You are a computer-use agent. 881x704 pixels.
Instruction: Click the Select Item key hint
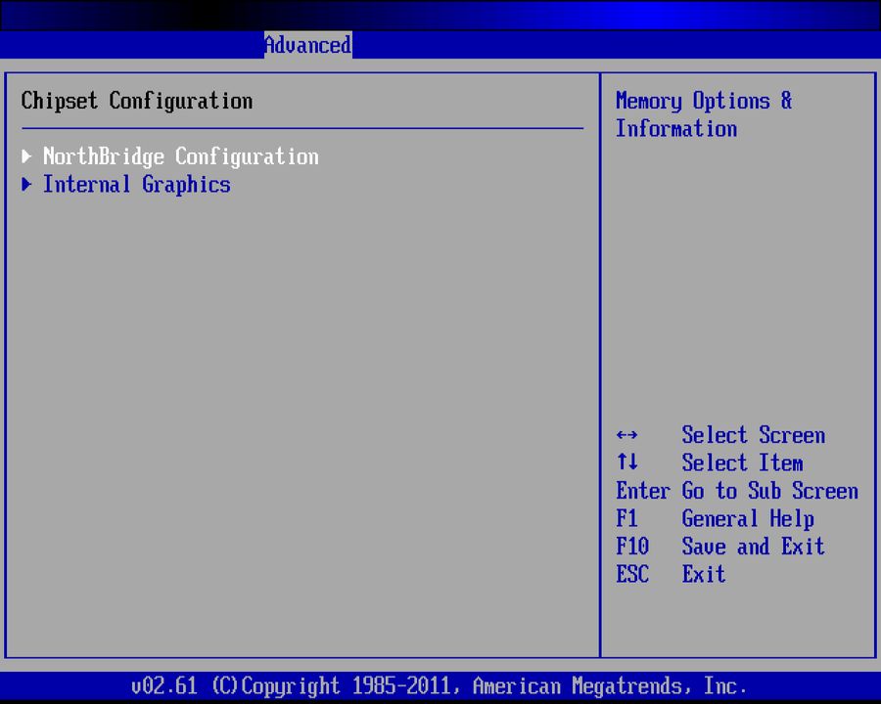click(x=742, y=463)
